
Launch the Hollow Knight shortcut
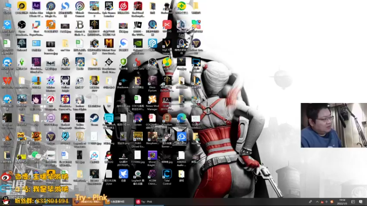tap(65, 81)
